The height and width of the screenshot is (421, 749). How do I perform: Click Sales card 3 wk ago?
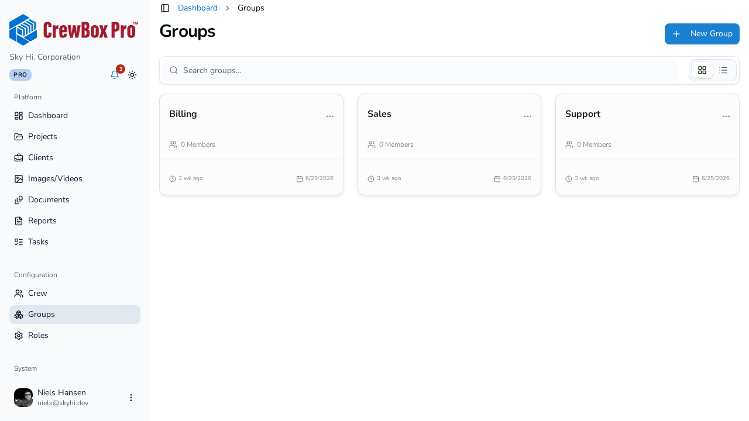click(389, 178)
